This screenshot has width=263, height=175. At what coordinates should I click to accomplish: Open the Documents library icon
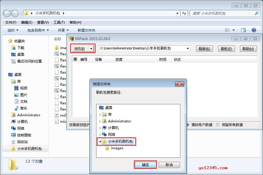(16, 101)
